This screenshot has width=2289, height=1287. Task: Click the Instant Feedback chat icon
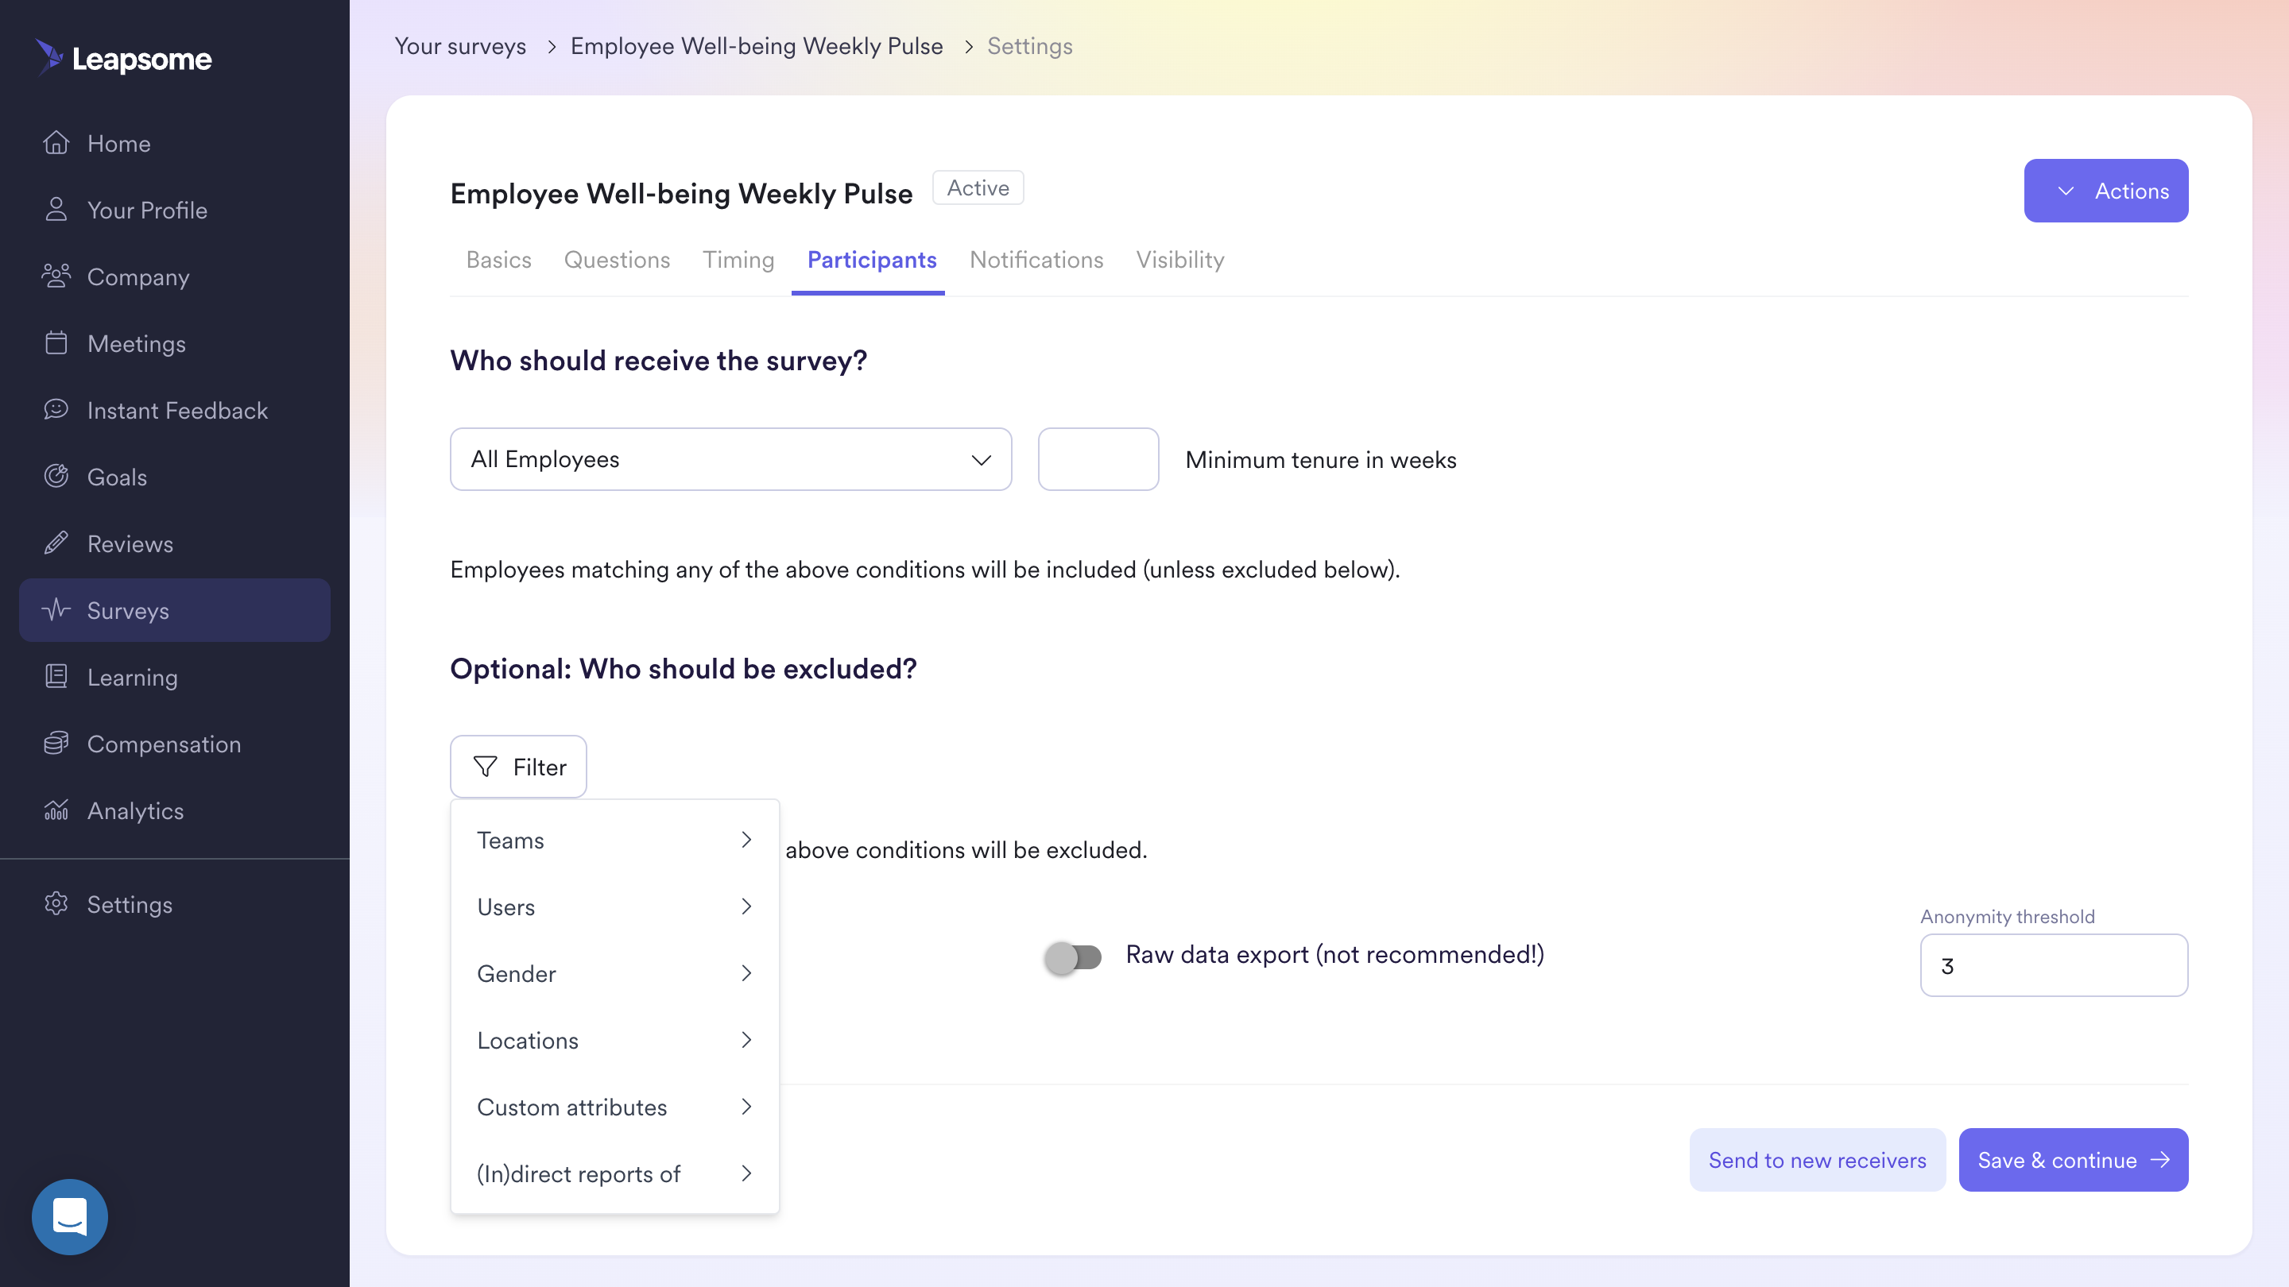tap(56, 408)
